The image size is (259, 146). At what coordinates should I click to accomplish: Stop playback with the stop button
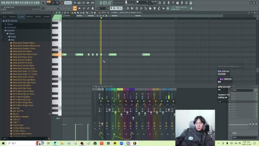(57, 3)
